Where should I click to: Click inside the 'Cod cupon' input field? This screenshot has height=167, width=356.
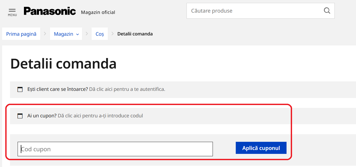pyautogui.click(x=115, y=149)
